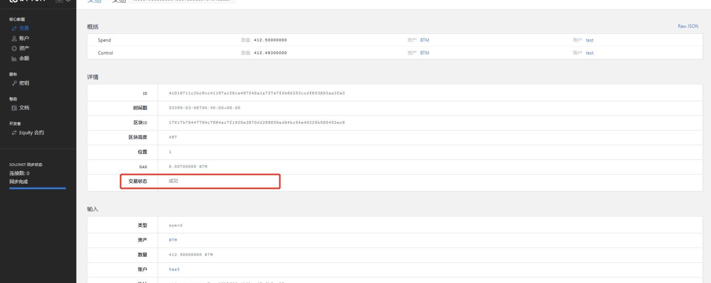
Task: Open test account link in Control row
Action: point(589,53)
